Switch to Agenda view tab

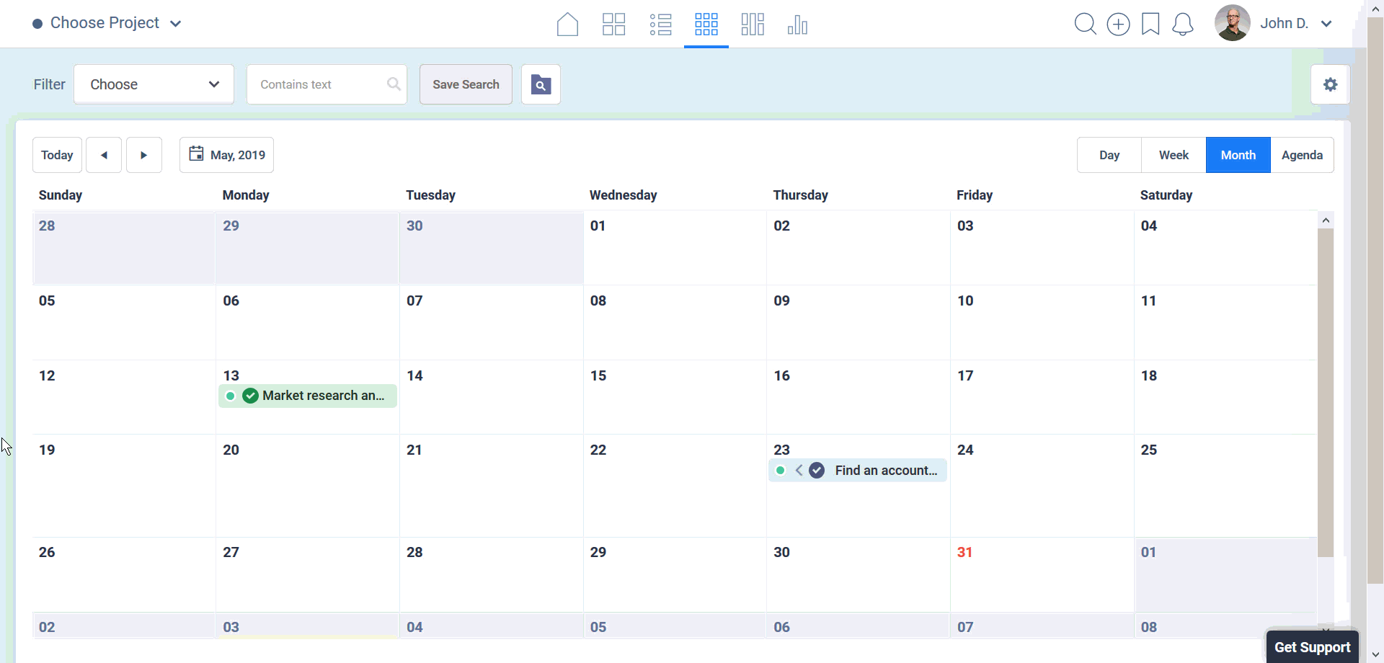click(x=1302, y=155)
